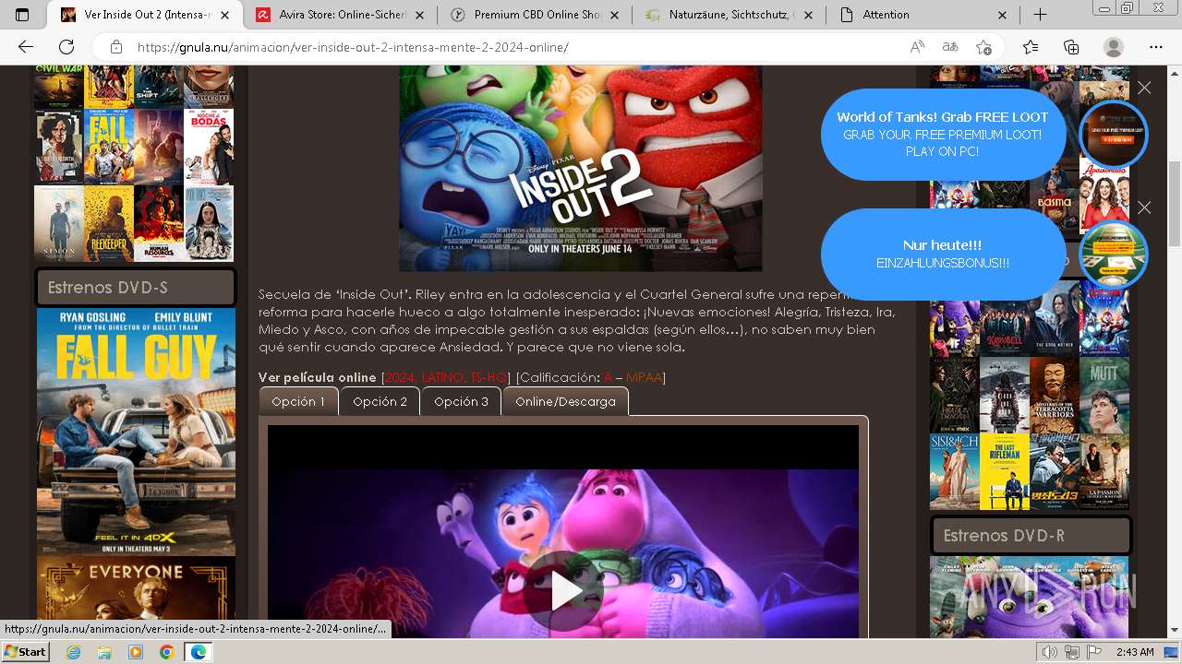1182x664 pixels.
Task: Click the Estrenos DVD-S section header
Action: (x=136, y=288)
